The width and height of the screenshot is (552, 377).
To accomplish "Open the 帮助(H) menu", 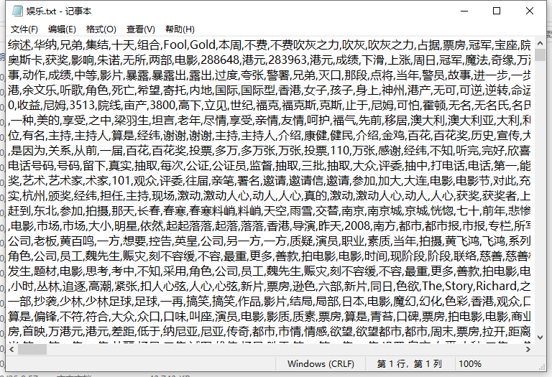I will [180, 29].
